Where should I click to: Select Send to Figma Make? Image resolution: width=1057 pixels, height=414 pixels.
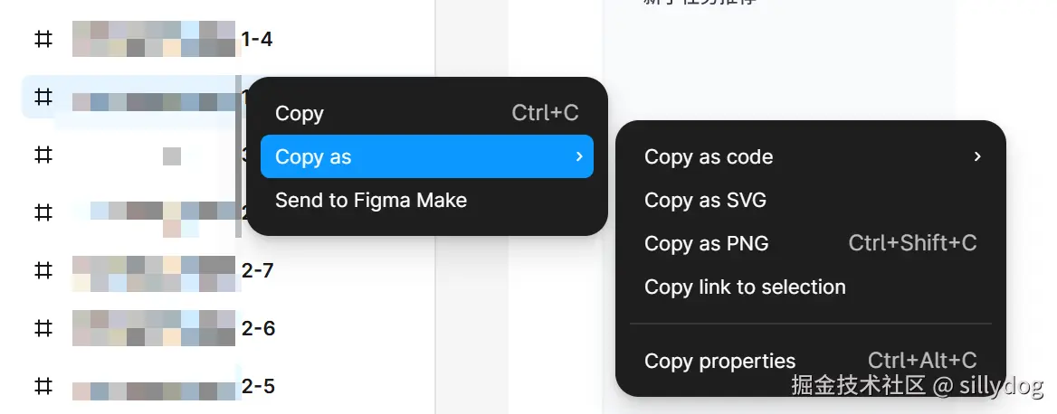coord(371,200)
